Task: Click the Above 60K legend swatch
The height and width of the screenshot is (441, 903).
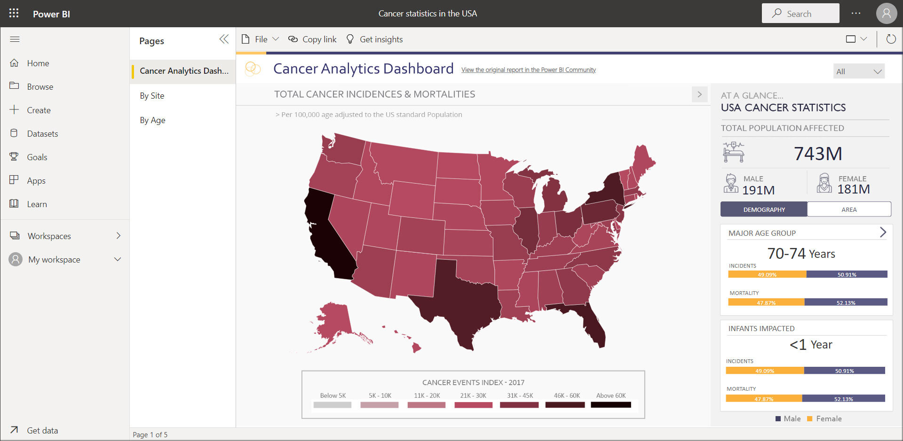Action: click(x=610, y=404)
